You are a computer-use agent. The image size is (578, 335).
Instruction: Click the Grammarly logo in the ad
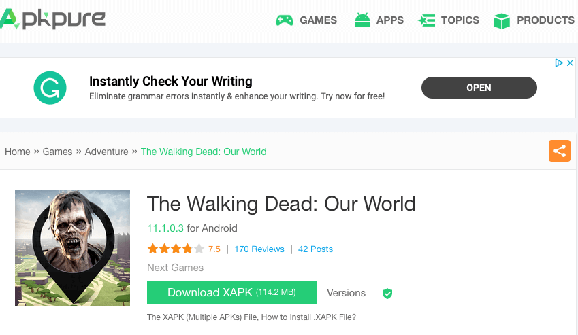click(50, 88)
